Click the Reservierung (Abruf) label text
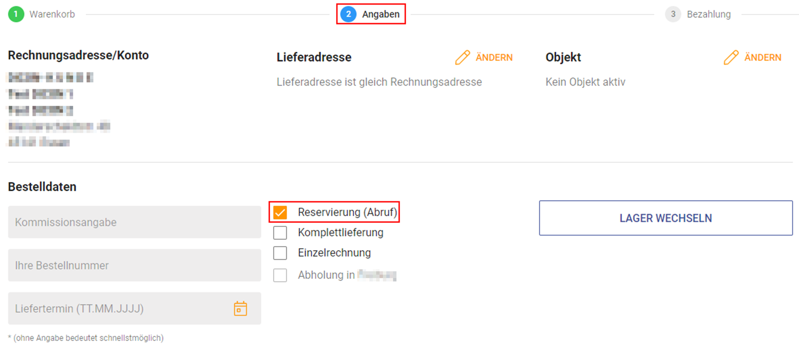Image resolution: width=799 pixels, height=357 pixels. [347, 212]
